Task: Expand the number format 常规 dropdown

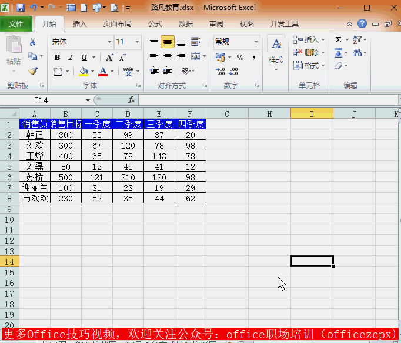Action: pos(256,42)
